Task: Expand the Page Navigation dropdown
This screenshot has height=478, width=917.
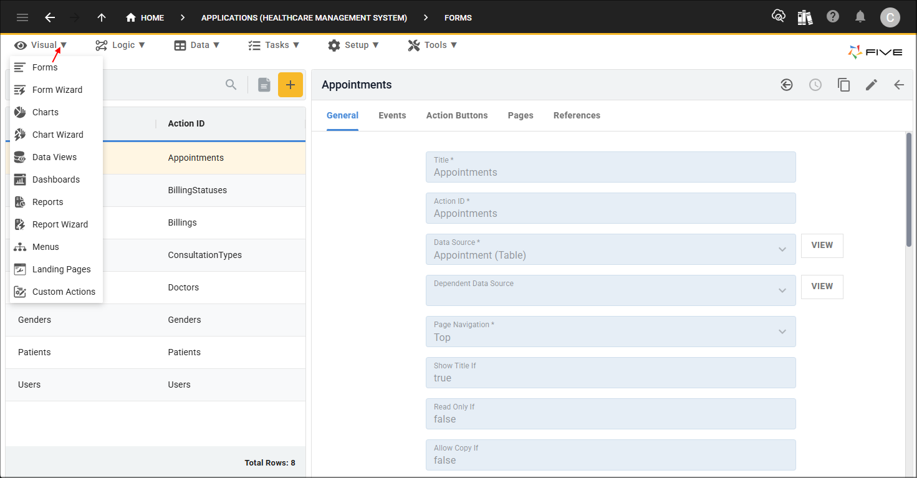Action: tap(782, 332)
